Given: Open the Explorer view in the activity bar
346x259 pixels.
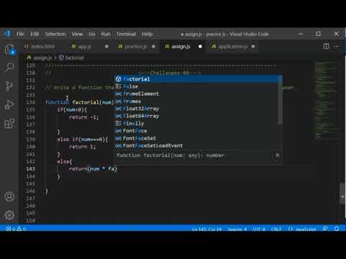Looking at the screenshot, I should pyautogui.click(x=9, y=50).
